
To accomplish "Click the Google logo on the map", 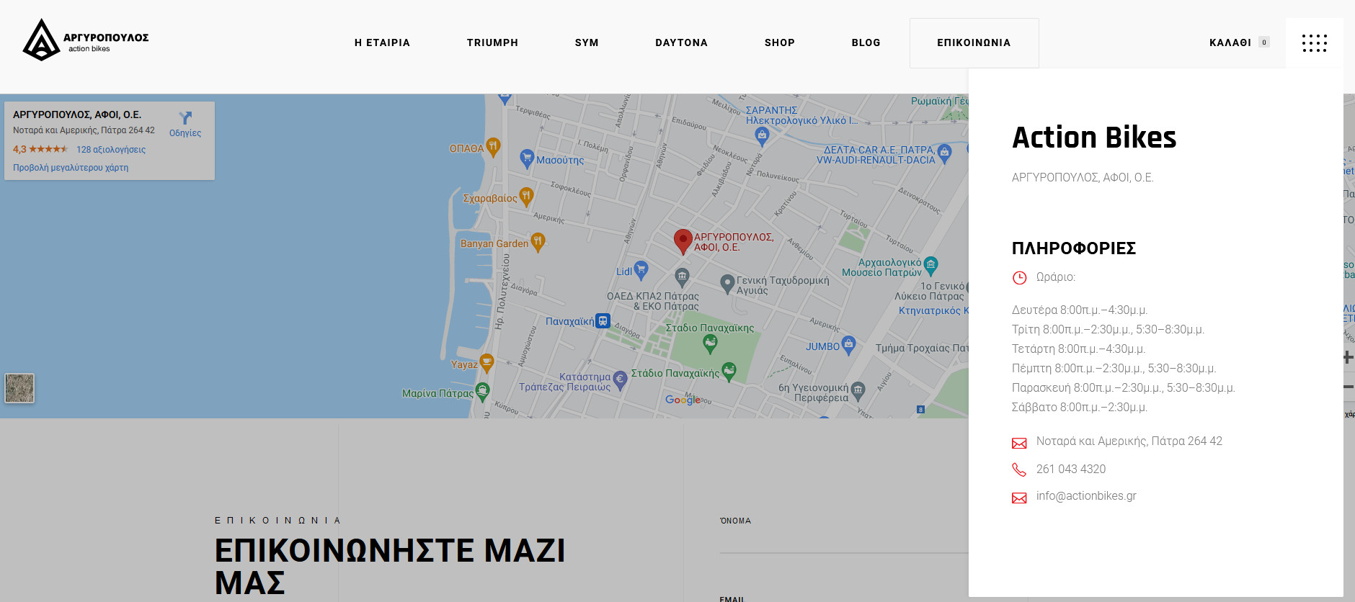I will pos(683,400).
